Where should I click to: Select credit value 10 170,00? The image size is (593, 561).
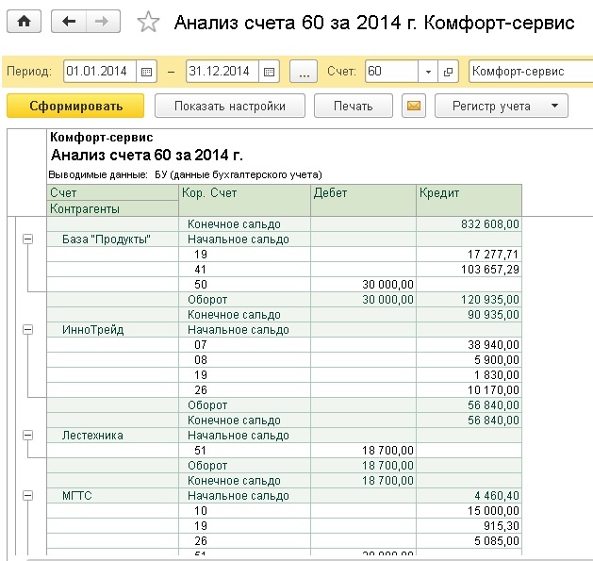469,390
